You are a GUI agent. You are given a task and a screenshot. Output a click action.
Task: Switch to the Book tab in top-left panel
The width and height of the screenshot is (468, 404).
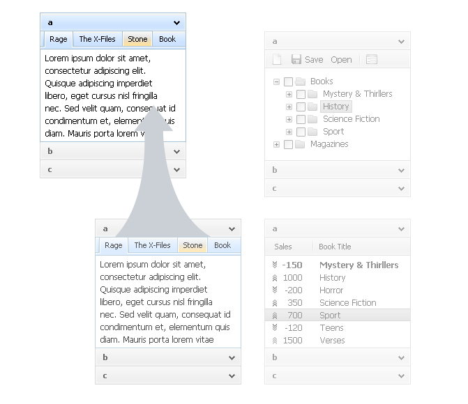point(167,39)
